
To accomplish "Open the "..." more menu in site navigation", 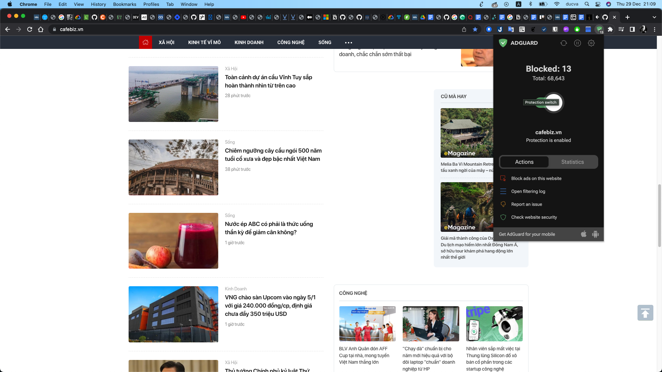I will click(x=349, y=42).
